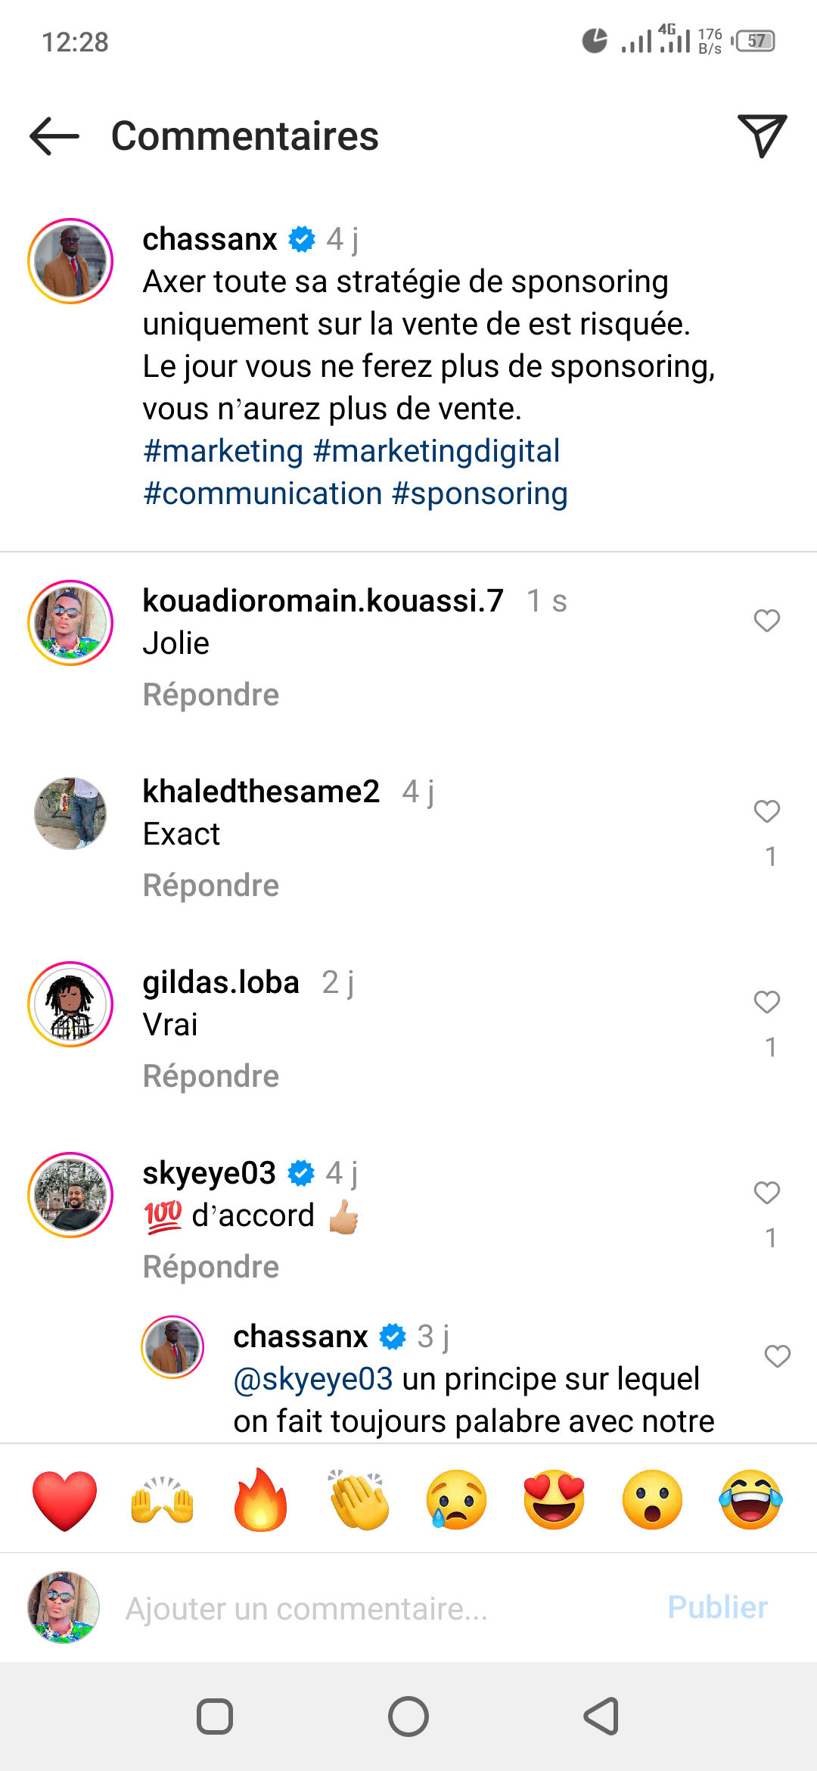Open gildas.loba's profile picture

[70, 1004]
